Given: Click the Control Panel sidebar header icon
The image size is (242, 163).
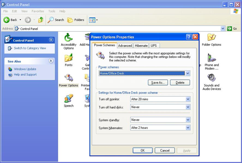Looking at the screenshot, I should point(8,39).
